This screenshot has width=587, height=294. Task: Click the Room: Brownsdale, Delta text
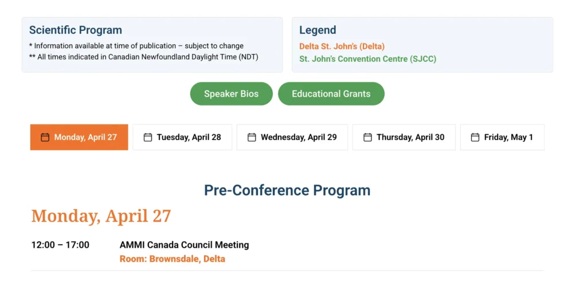(172, 259)
